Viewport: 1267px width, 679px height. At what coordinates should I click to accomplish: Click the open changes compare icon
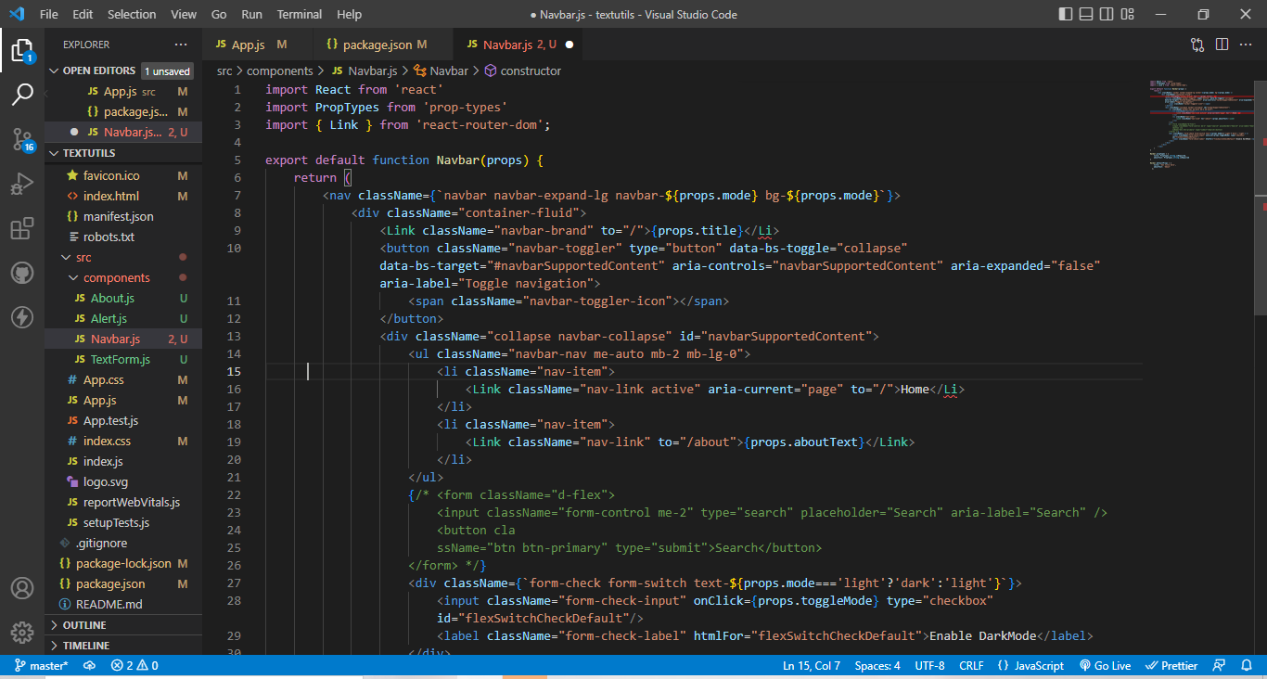click(1197, 45)
